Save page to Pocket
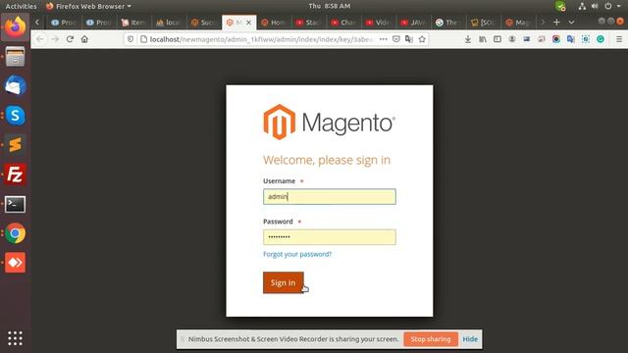 point(396,39)
